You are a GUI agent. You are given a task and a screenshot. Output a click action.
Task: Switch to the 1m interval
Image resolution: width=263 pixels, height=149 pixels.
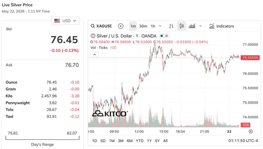pos(133,26)
